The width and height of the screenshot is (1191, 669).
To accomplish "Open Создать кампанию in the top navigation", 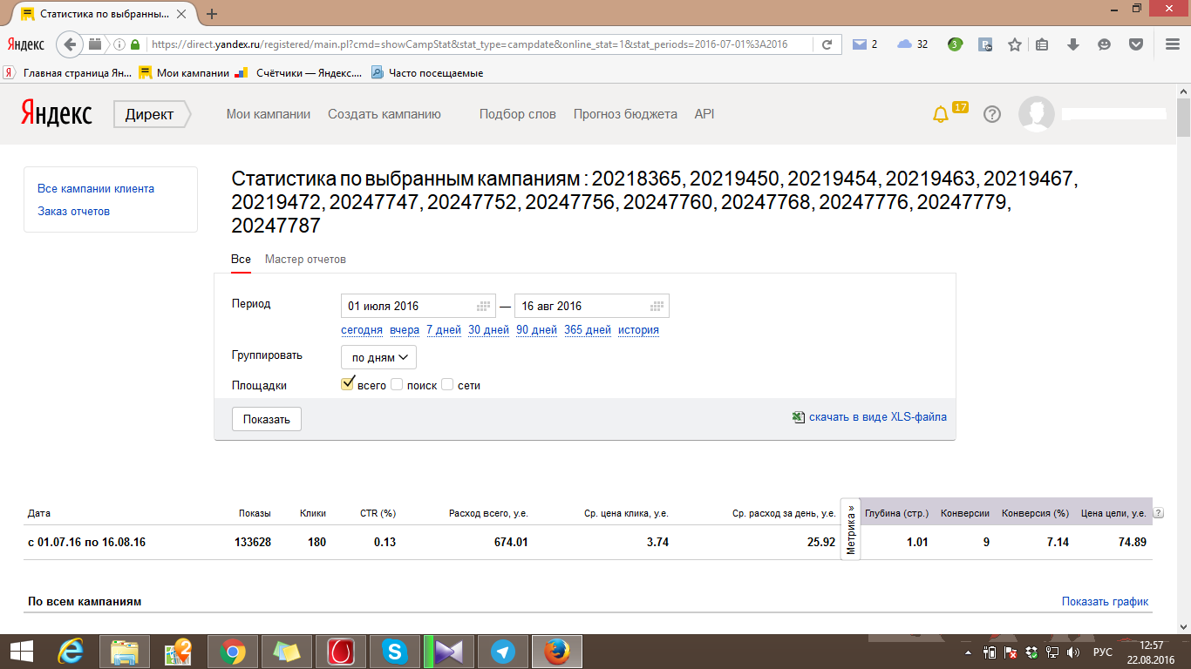I will pyautogui.click(x=385, y=114).
